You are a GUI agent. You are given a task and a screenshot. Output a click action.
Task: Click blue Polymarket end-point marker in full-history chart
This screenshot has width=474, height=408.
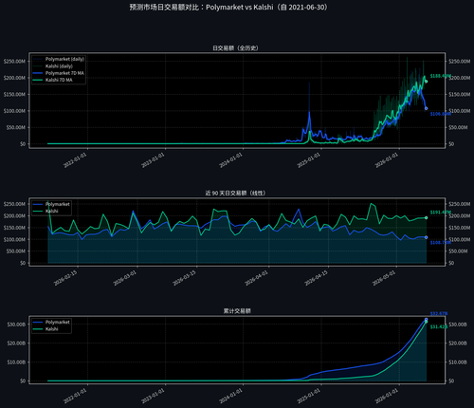[427, 108]
